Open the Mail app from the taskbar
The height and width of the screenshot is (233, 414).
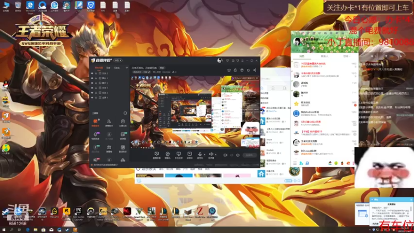[x=51, y=230]
